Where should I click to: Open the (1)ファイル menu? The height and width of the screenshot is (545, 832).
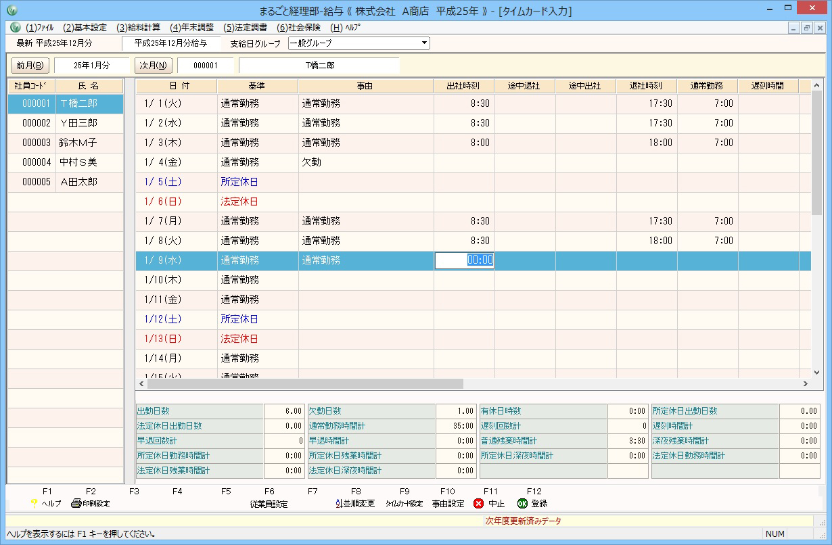40,28
